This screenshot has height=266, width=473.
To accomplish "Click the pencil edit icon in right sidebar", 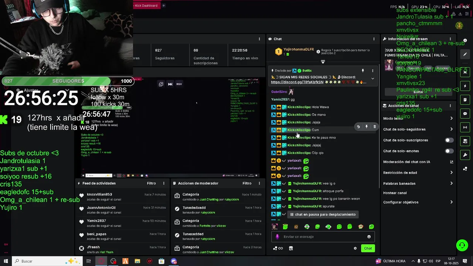I will coord(465,54).
